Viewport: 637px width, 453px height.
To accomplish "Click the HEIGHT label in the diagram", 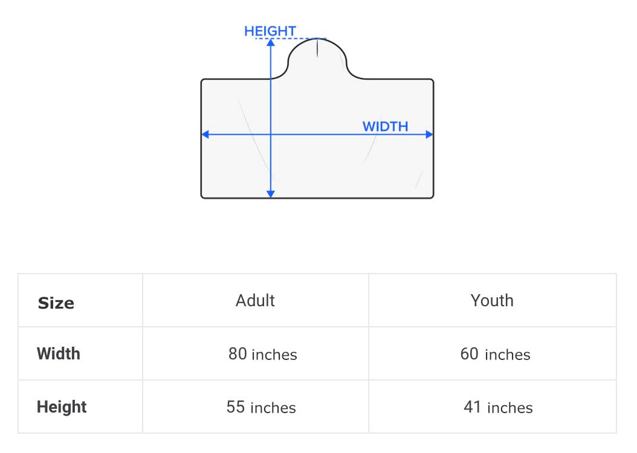I will [x=270, y=31].
